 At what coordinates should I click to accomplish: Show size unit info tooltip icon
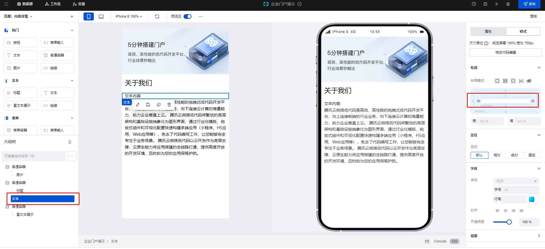pyautogui.click(x=486, y=43)
